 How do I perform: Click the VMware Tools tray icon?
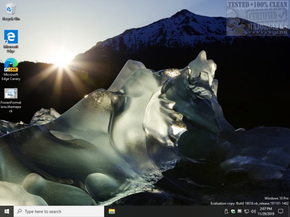point(240,211)
